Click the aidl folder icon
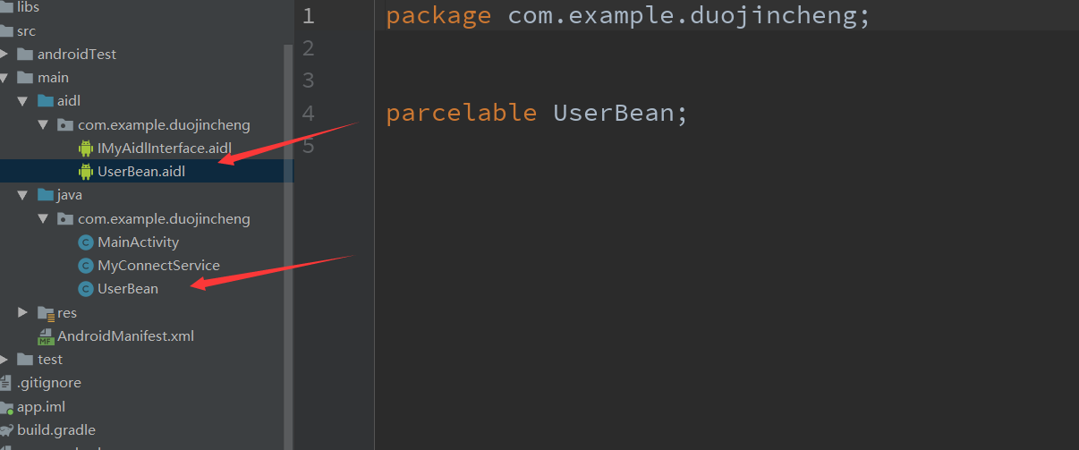The height and width of the screenshot is (450, 1079). coord(46,101)
